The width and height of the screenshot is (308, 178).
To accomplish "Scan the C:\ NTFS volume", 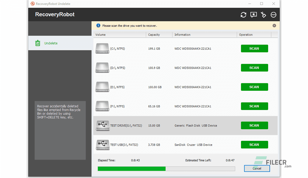I will (x=254, y=49).
